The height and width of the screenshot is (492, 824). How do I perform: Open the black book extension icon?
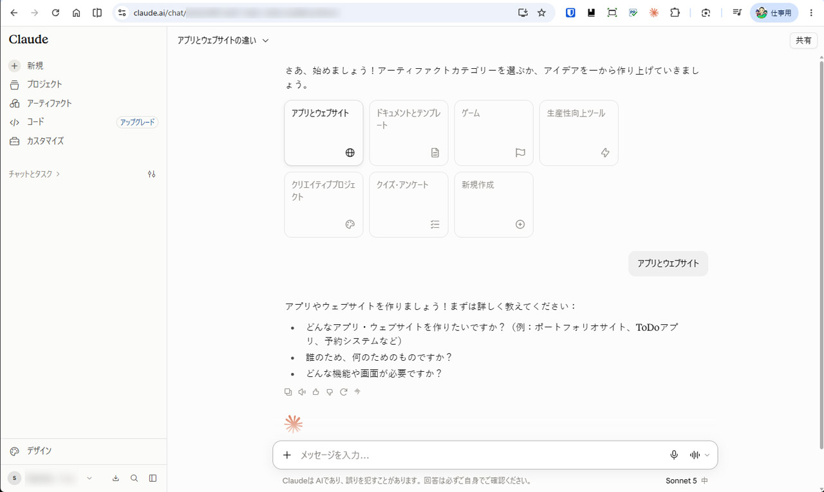tap(591, 13)
